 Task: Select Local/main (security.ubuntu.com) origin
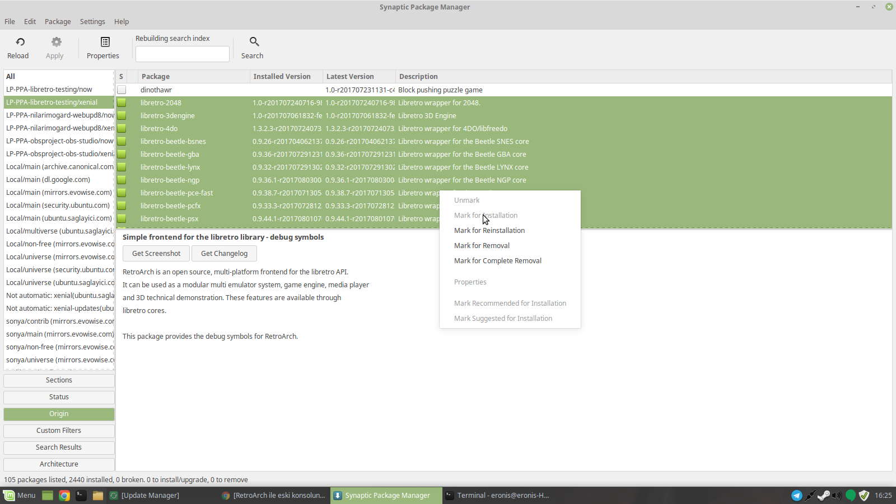click(x=59, y=205)
